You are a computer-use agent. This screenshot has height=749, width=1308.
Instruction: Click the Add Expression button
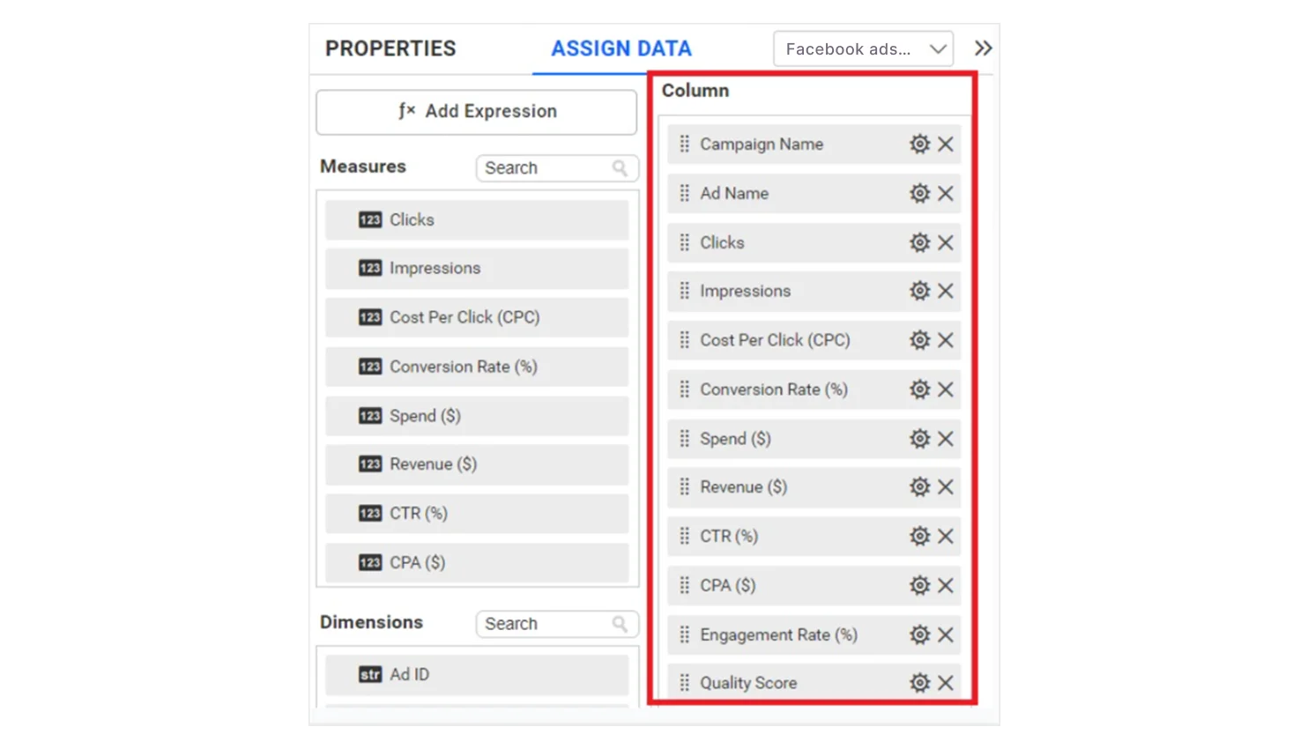click(476, 111)
